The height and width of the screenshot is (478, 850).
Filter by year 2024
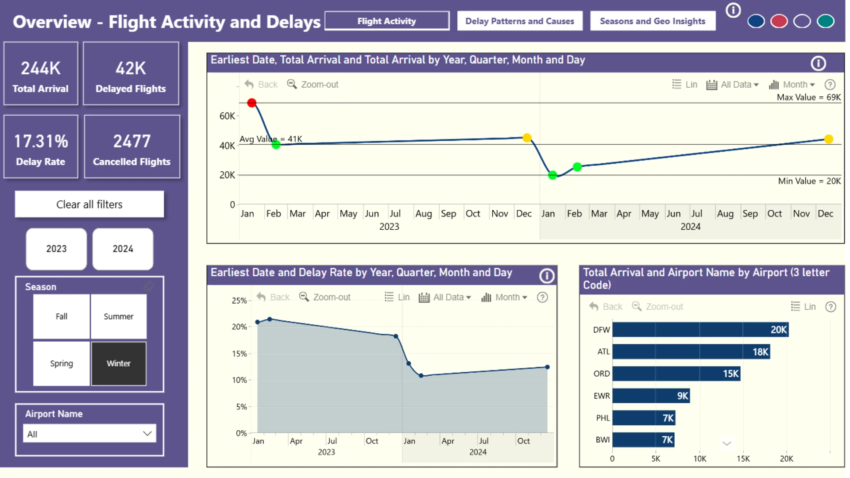[x=123, y=249]
